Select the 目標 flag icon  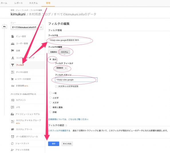coord(13,51)
